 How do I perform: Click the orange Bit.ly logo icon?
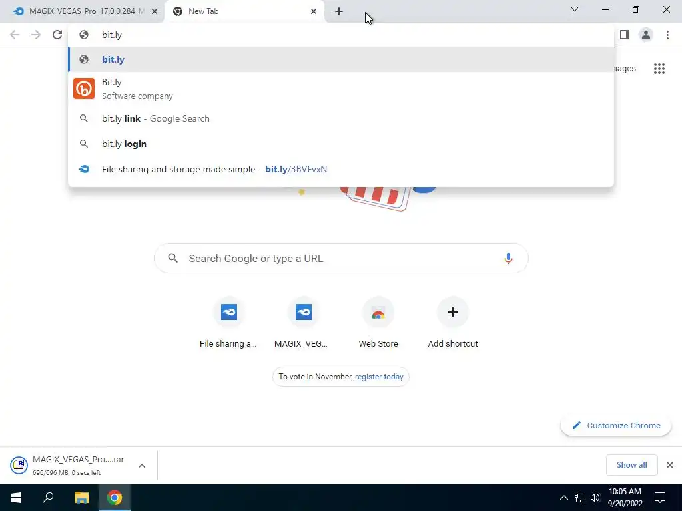[x=84, y=88]
